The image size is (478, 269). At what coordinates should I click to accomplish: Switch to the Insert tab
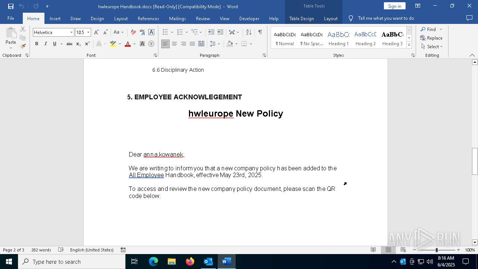point(55,18)
